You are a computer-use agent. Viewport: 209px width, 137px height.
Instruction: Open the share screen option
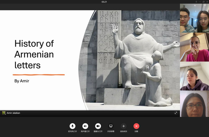(111, 126)
